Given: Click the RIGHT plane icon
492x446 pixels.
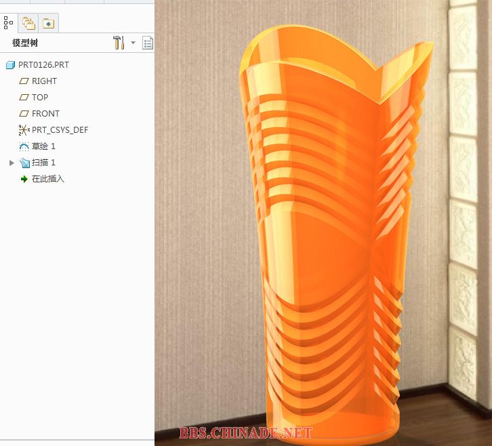Looking at the screenshot, I should [24, 81].
